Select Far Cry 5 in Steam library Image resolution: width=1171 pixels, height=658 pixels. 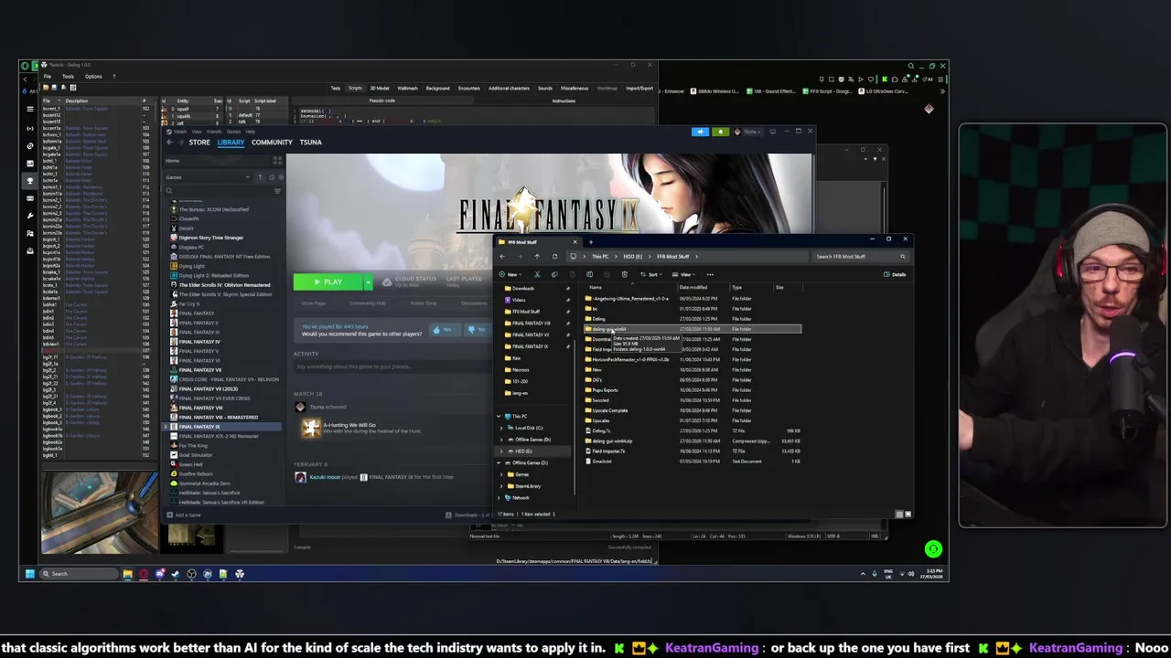coord(189,303)
